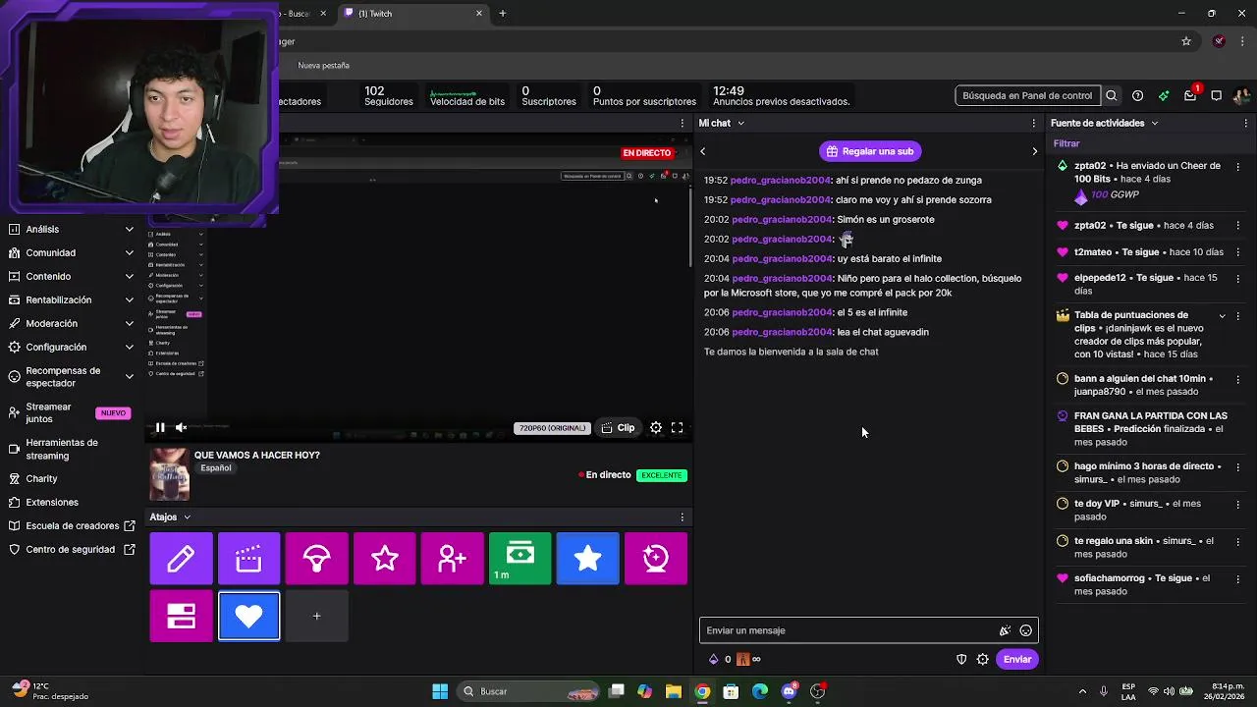
Task: Unmute the stream preview volume icon
Action: point(181,427)
